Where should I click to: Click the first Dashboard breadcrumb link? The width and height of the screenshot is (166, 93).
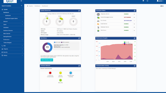click(x=37, y=6)
